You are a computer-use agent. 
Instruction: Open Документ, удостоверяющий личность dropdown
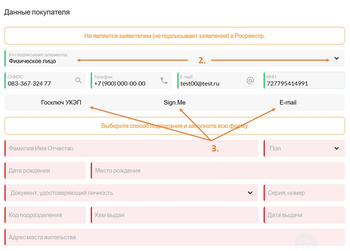(131, 193)
